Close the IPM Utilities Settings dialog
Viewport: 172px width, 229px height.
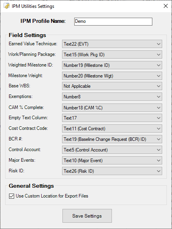[166, 6]
